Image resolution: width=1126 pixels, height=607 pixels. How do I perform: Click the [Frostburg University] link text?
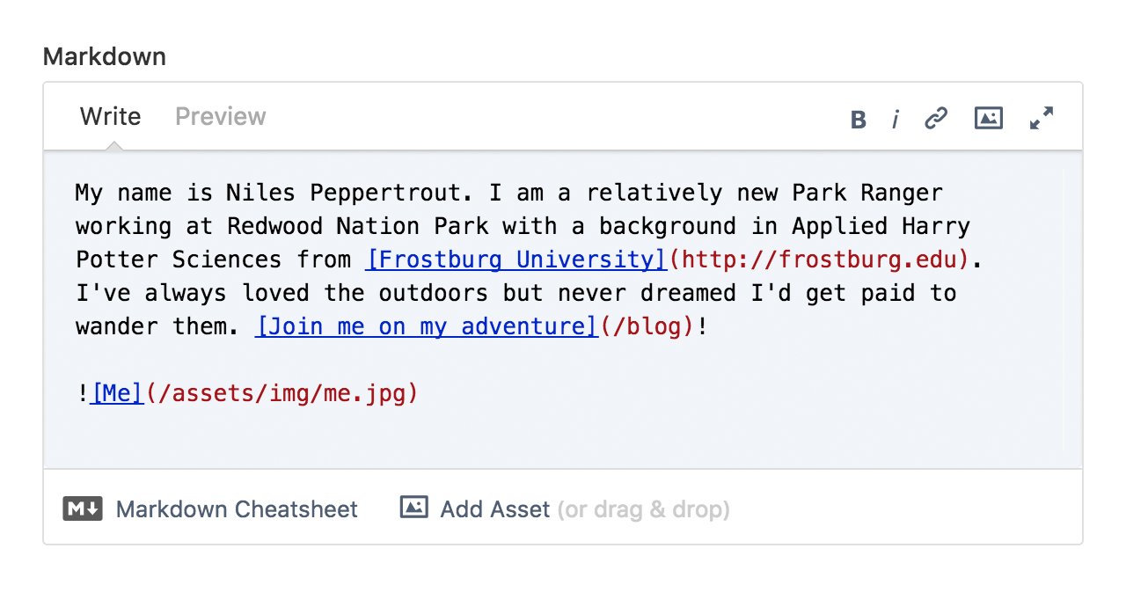tap(516, 260)
